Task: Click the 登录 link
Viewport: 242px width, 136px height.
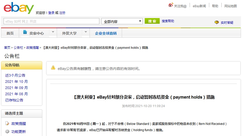Action: coord(51,13)
